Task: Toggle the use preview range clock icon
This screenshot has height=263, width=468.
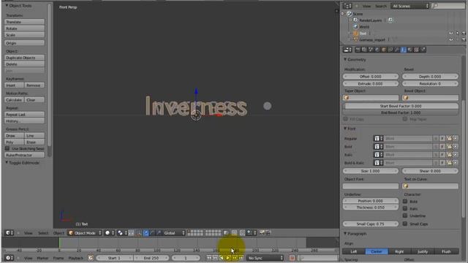Action: tap(91, 258)
